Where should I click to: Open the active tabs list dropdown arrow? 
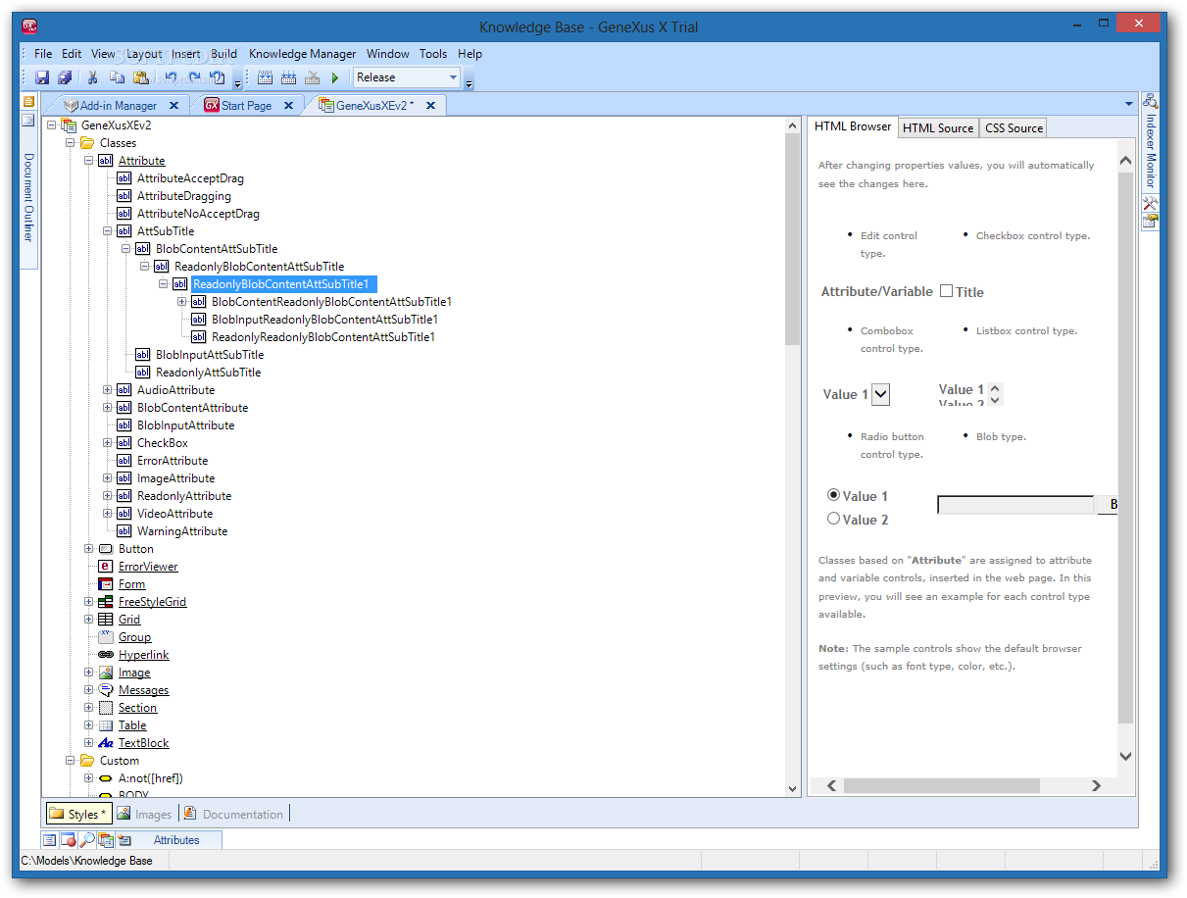click(x=1128, y=104)
